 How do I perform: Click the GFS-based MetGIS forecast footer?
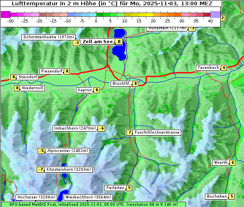(x=93, y=205)
